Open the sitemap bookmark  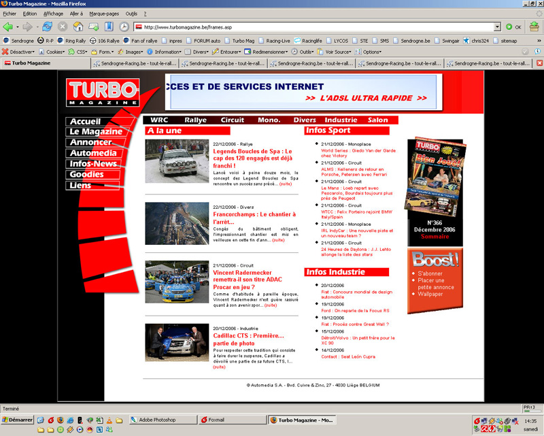click(x=505, y=41)
